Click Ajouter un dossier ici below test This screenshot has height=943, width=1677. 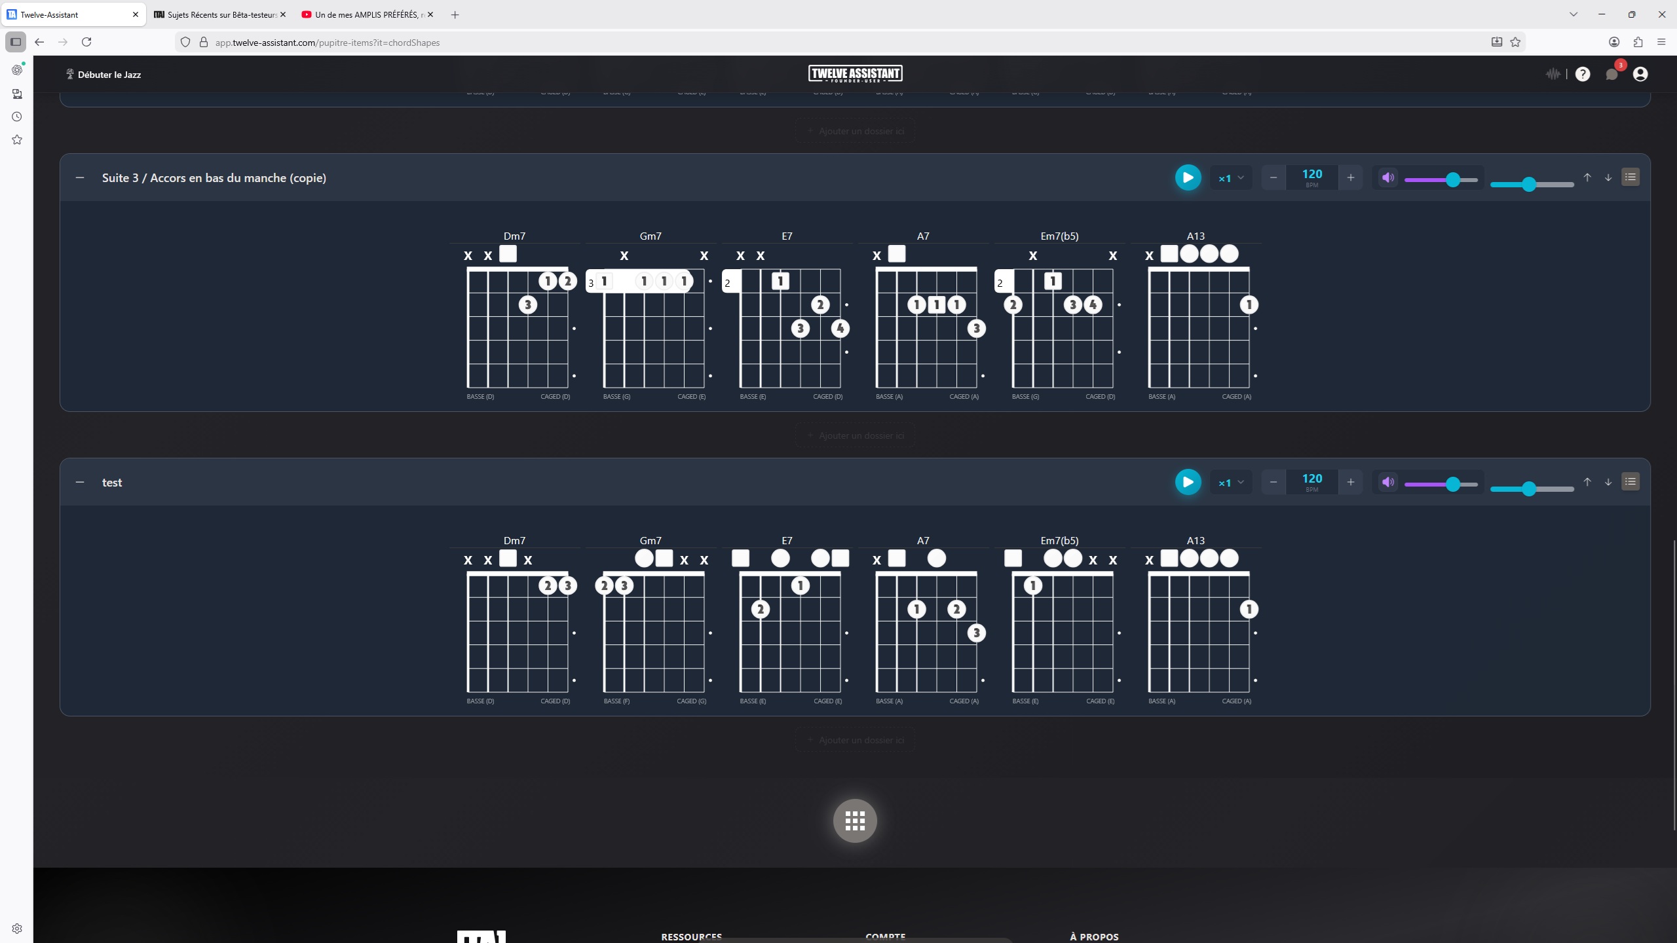tap(854, 740)
